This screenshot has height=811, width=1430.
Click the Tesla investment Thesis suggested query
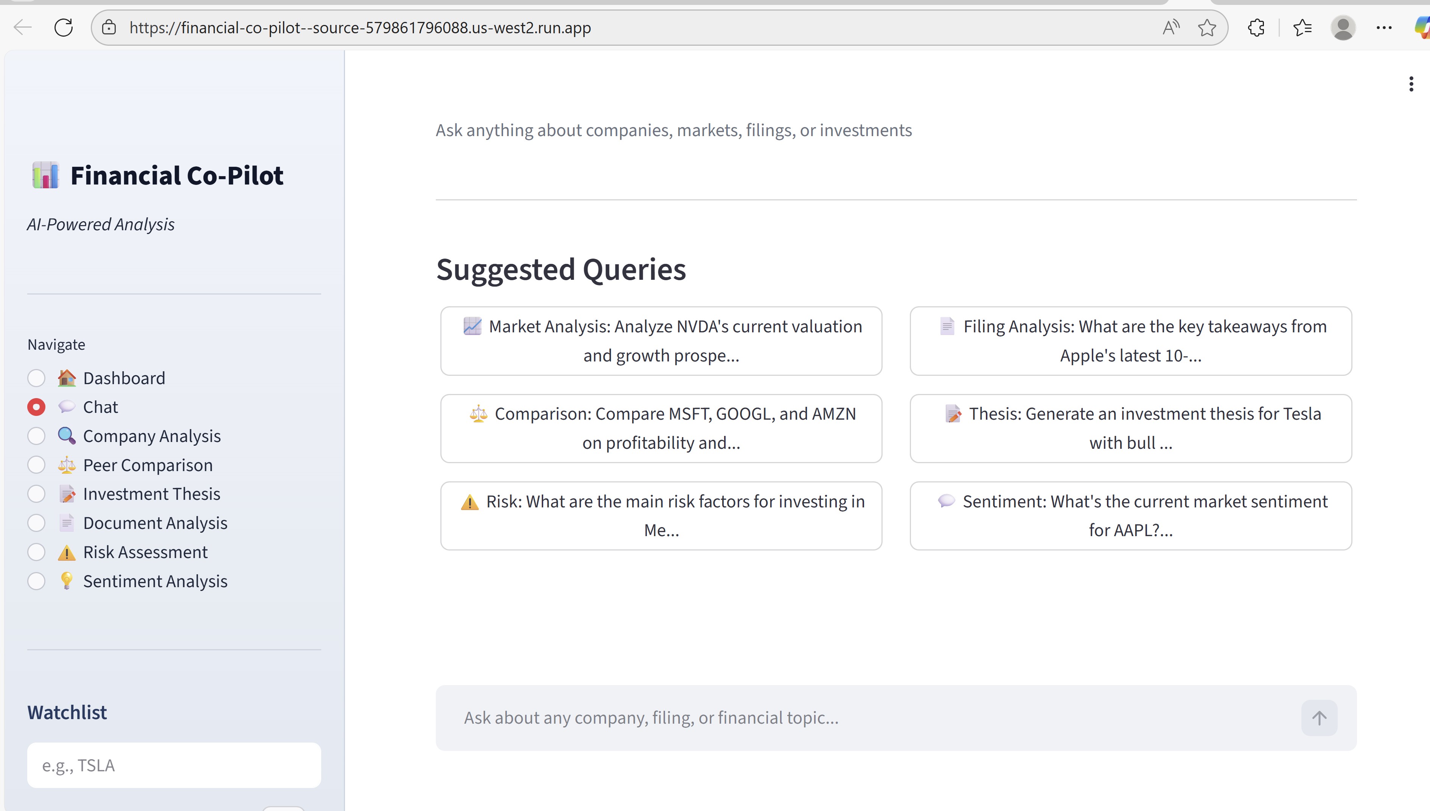pyautogui.click(x=1130, y=428)
